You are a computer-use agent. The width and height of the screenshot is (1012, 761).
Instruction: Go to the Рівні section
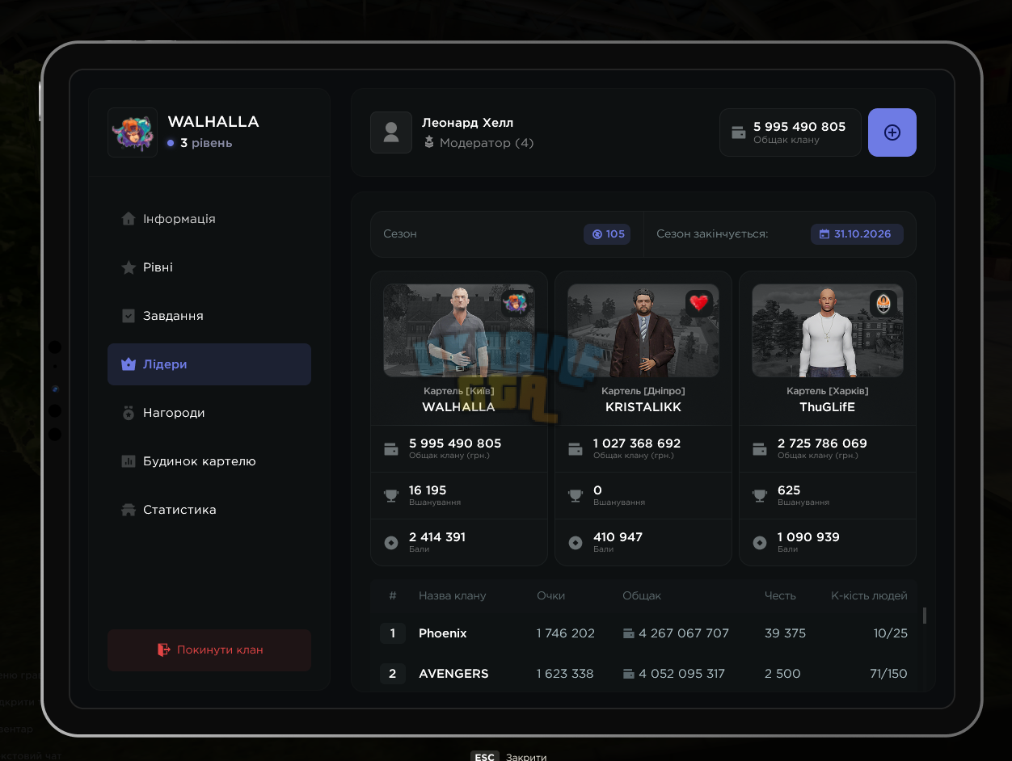coord(209,267)
